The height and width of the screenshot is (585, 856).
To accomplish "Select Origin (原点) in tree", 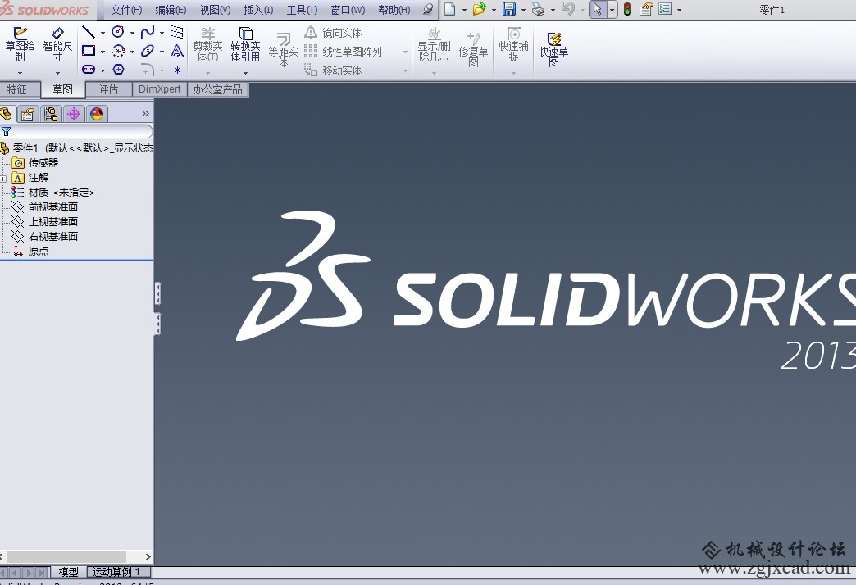I will click(39, 252).
